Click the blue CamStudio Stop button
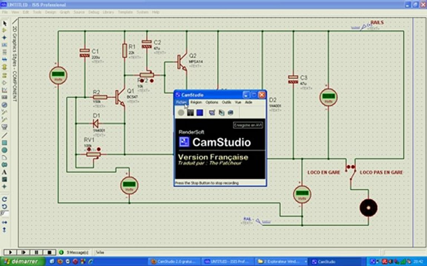The width and height of the screenshot is (427, 266). pos(200,112)
